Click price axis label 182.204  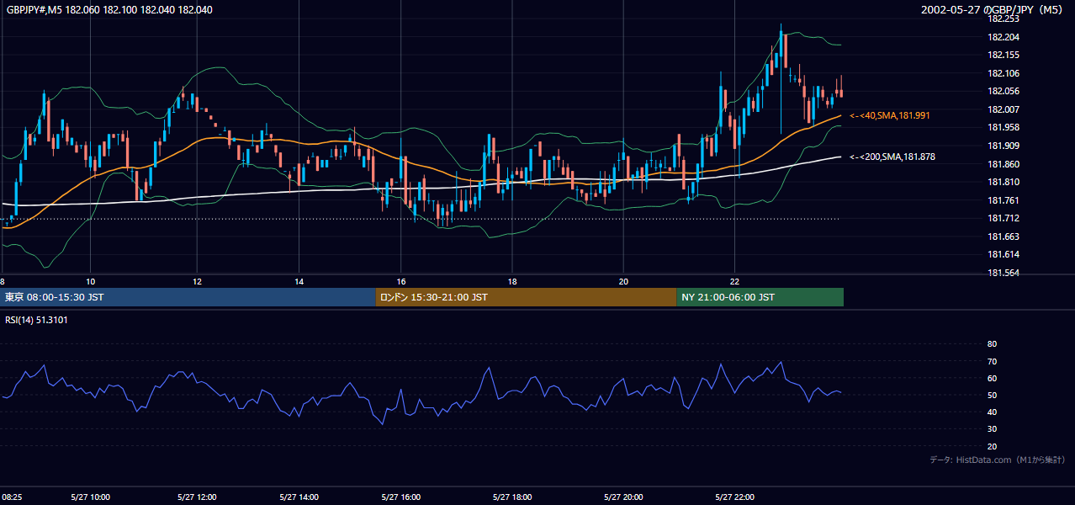click(x=1003, y=37)
